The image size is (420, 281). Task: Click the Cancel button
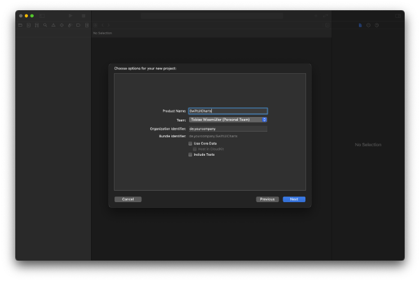coord(128,199)
